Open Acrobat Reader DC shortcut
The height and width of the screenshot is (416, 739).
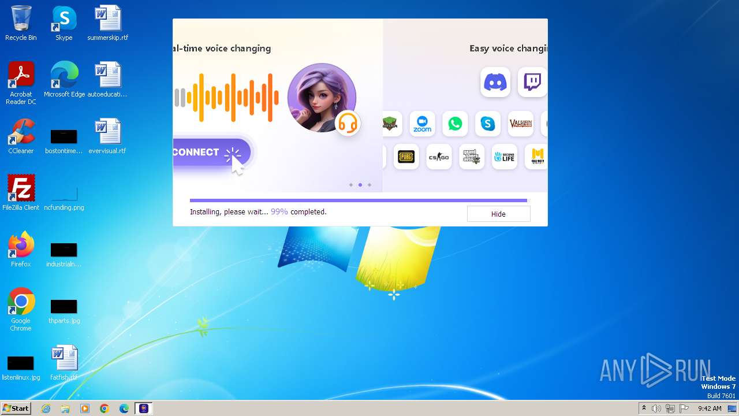click(21, 83)
